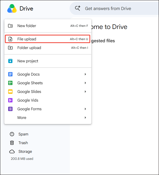Select the Google Sheets label

[x=30, y=83]
